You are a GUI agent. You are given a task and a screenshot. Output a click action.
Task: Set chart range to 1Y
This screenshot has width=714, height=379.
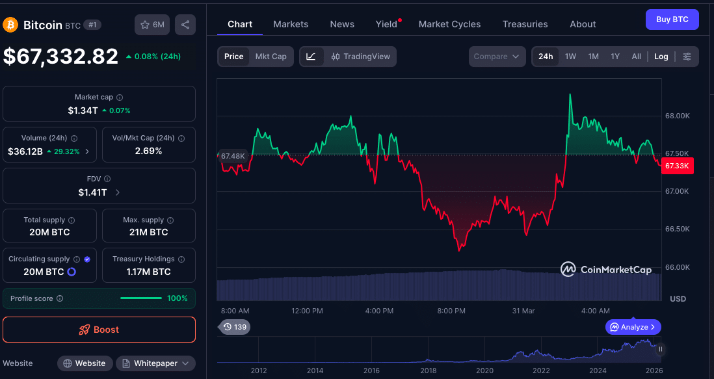click(x=615, y=57)
